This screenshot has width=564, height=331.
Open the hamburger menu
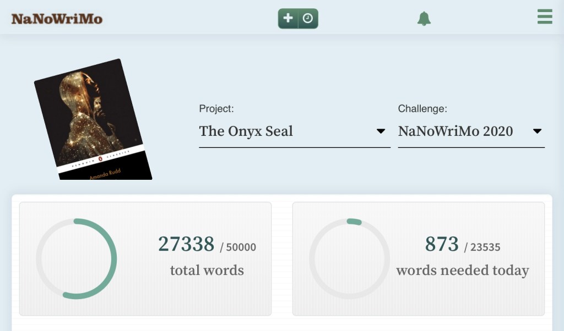click(545, 16)
